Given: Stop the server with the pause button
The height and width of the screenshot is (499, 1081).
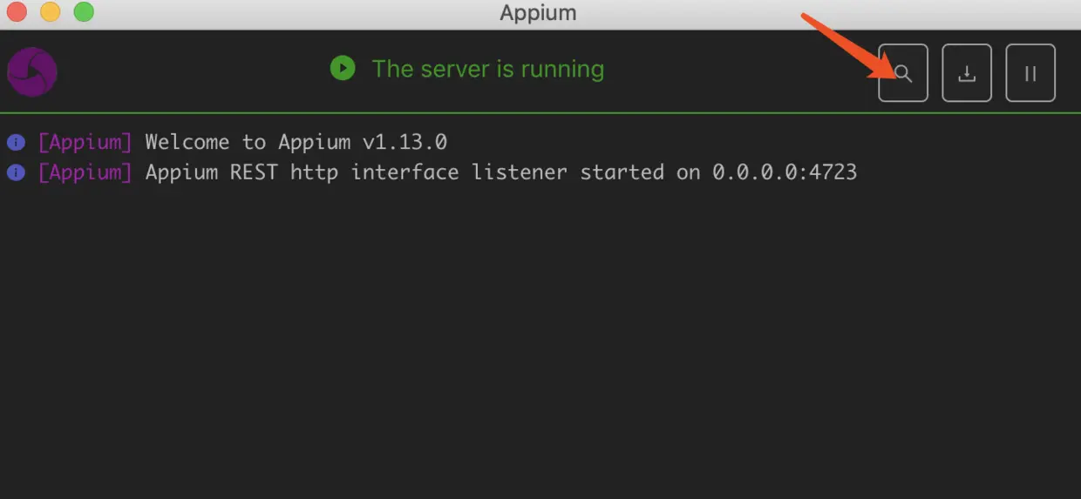Looking at the screenshot, I should [1030, 73].
